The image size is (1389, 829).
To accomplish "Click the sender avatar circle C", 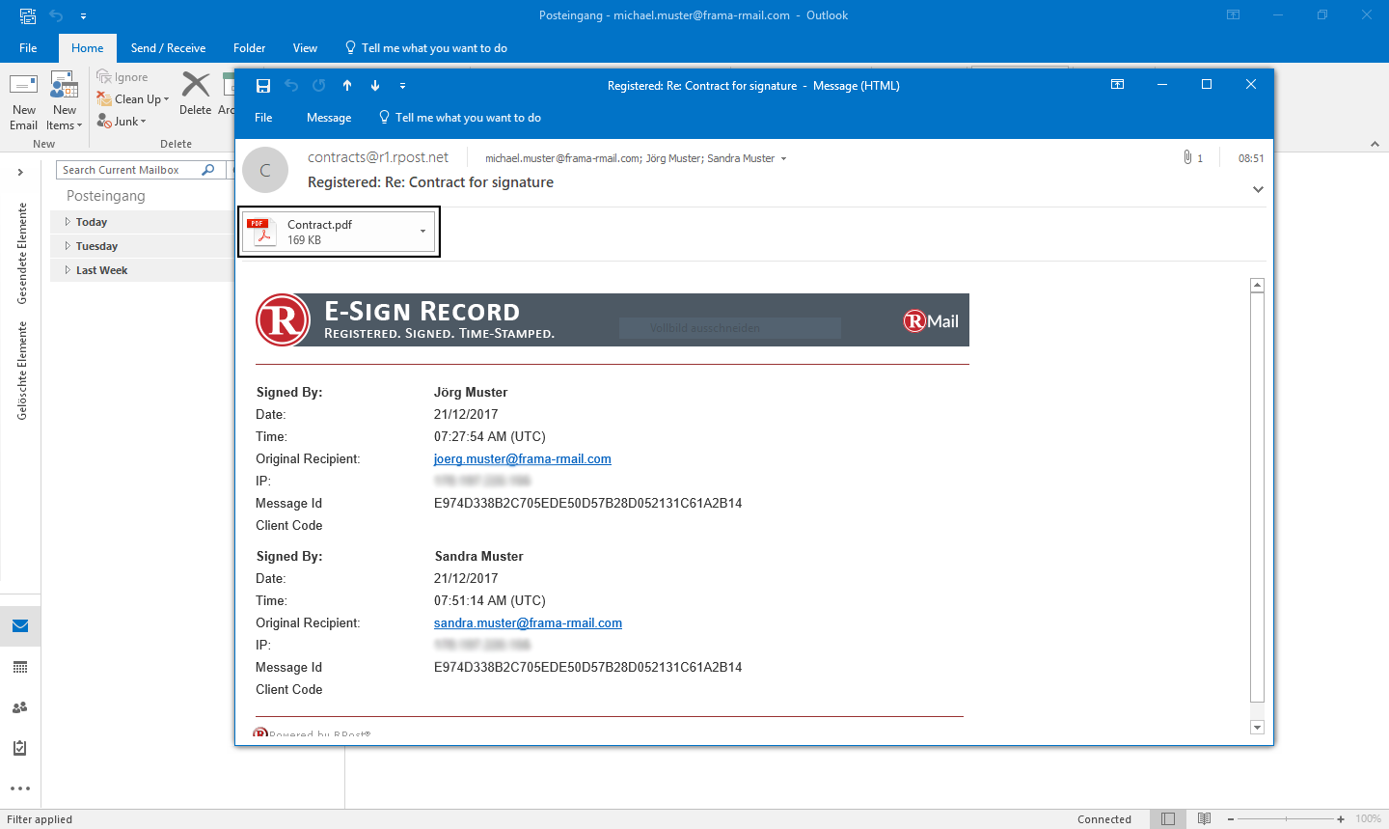I will point(265,171).
